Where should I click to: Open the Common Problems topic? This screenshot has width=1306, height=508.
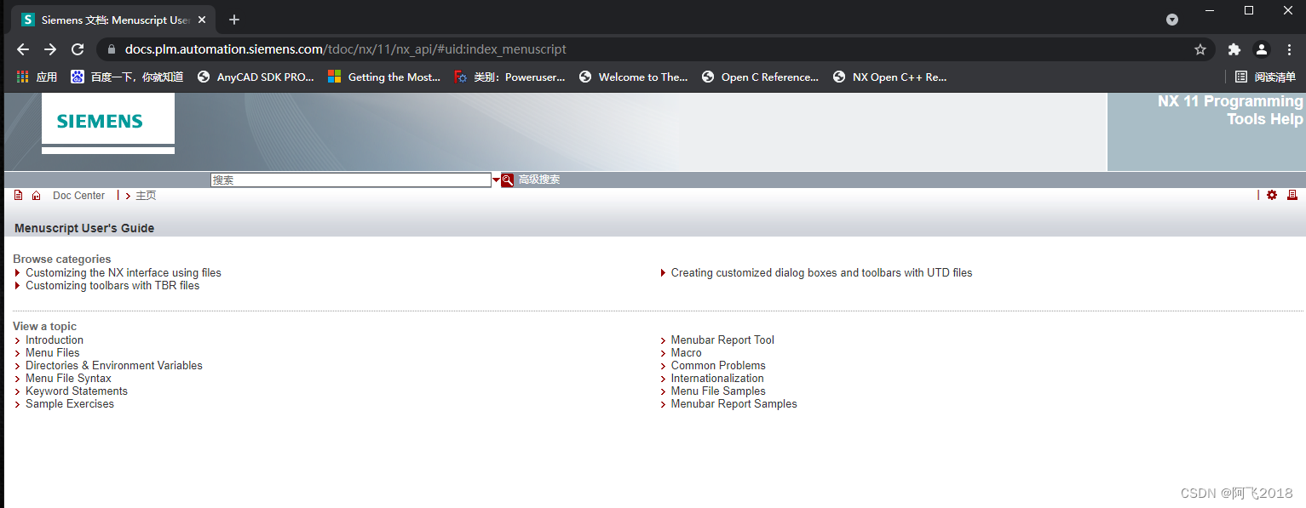(x=718, y=366)
